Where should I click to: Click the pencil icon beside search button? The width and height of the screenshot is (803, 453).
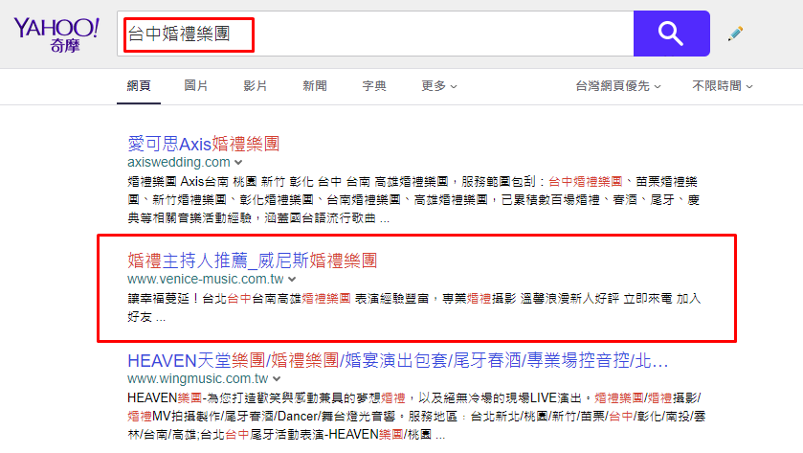735,34
